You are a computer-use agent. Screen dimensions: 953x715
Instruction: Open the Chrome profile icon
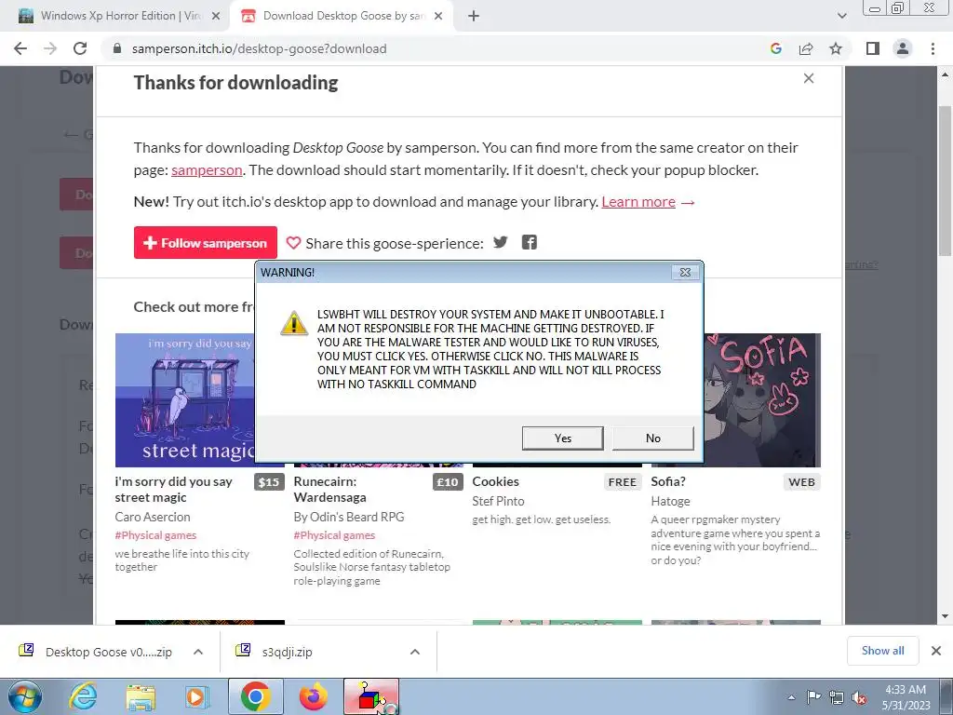[x=903, y=48]
